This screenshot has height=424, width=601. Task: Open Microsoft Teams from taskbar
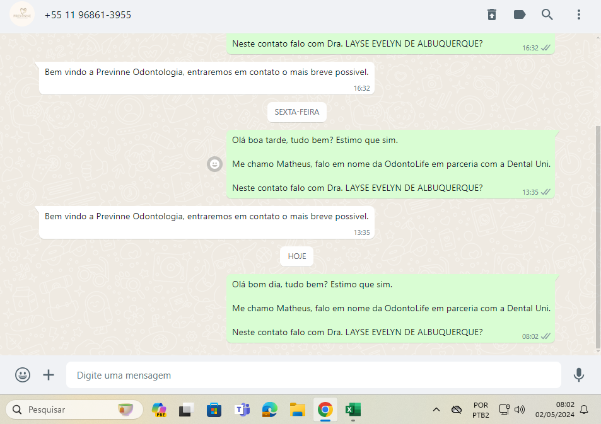(242, 410)
